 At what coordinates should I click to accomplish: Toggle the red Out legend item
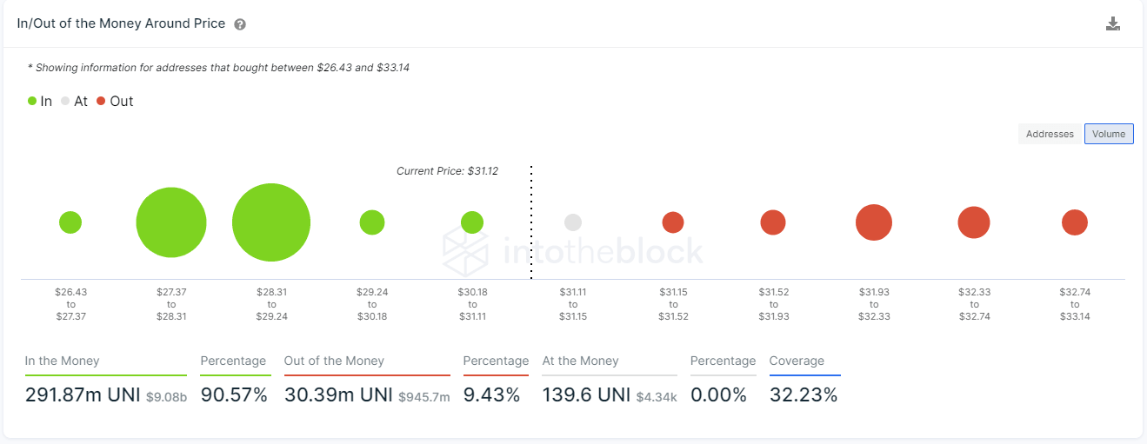[x=115, y=101]
